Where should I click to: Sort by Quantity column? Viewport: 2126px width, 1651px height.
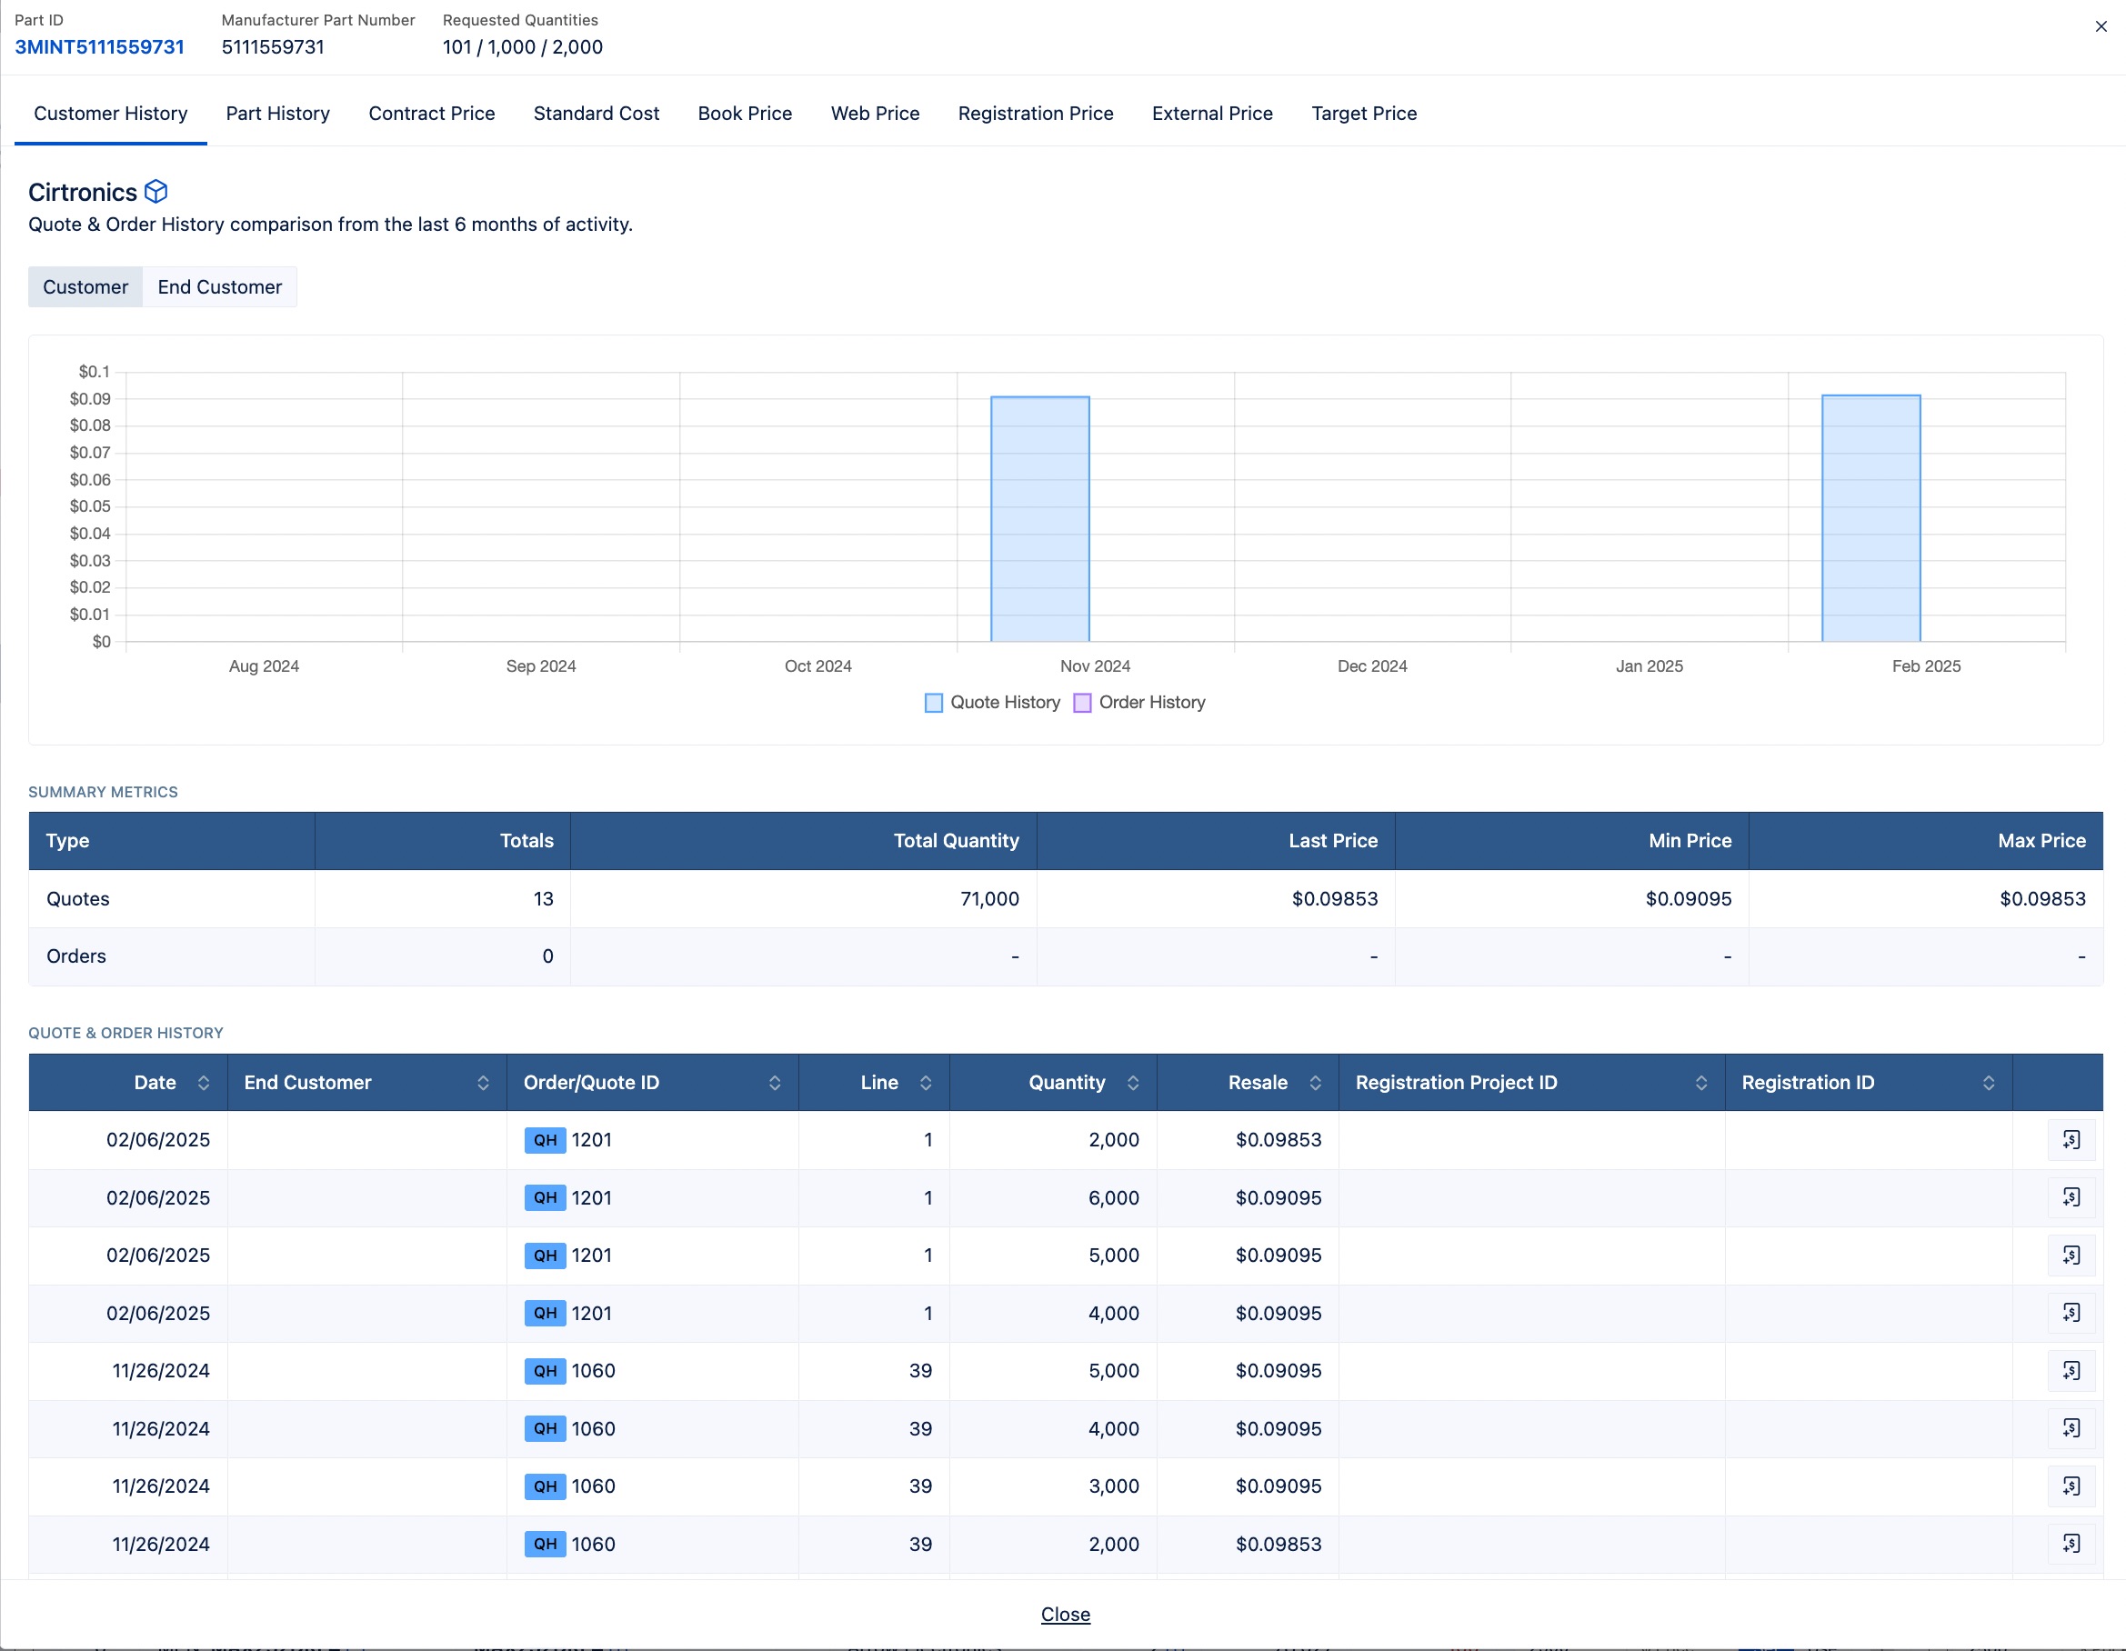pos(1133,1083)
